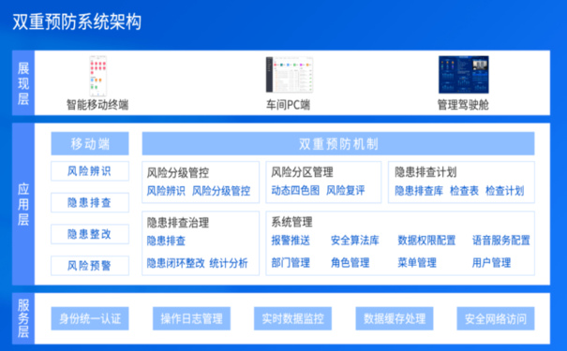The width and height of the screenshot is (567, 351).
Task: Open 隐患排查 in the 移动端 column
Action: (90, 202)
